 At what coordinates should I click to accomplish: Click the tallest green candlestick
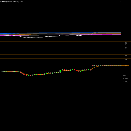click(60, 71)
